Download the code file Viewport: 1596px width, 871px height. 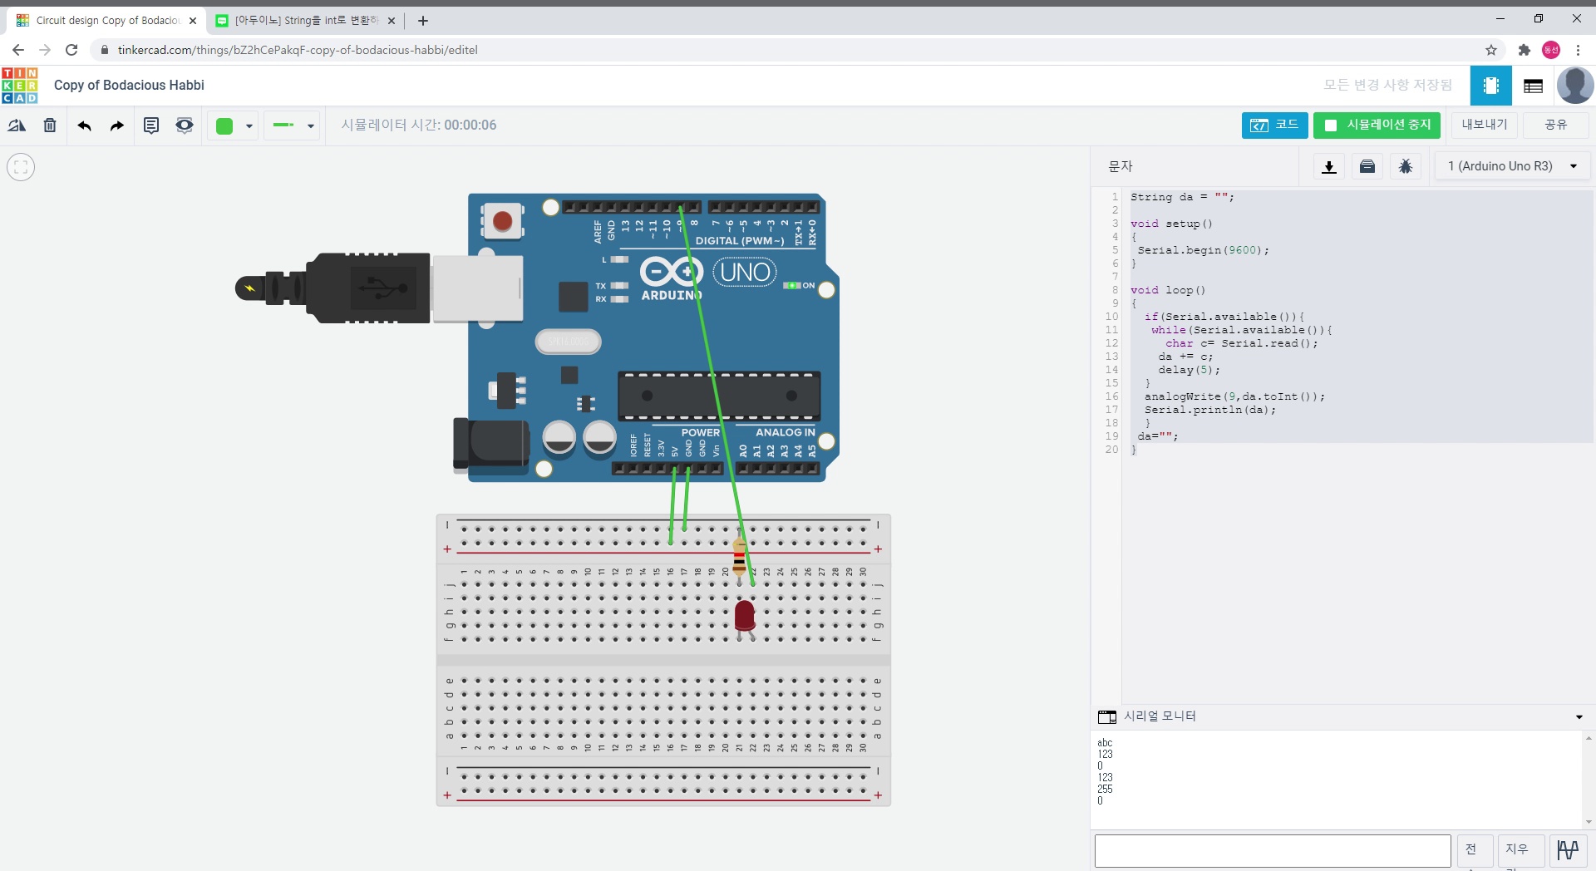(x=1328, y=167)
